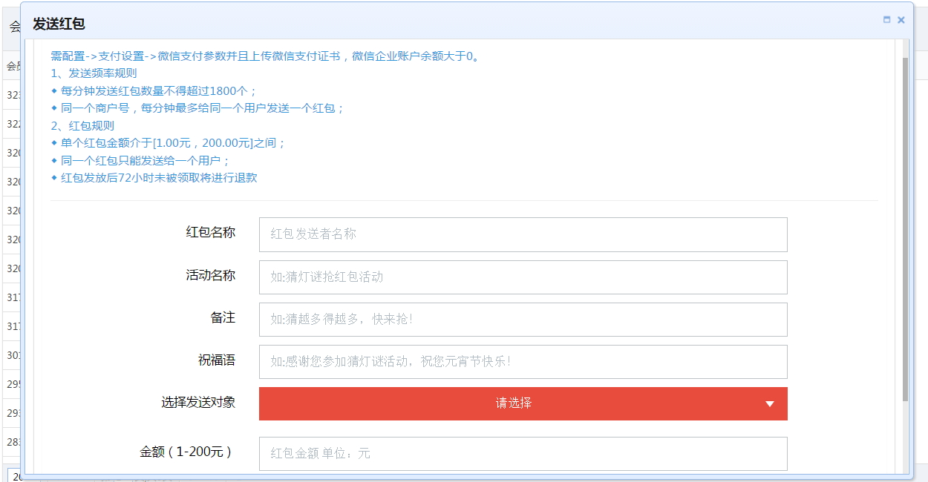Click the dialog's vertical scrollbar thumb
The width and height of the screenshot is (928, 482).
905,230
